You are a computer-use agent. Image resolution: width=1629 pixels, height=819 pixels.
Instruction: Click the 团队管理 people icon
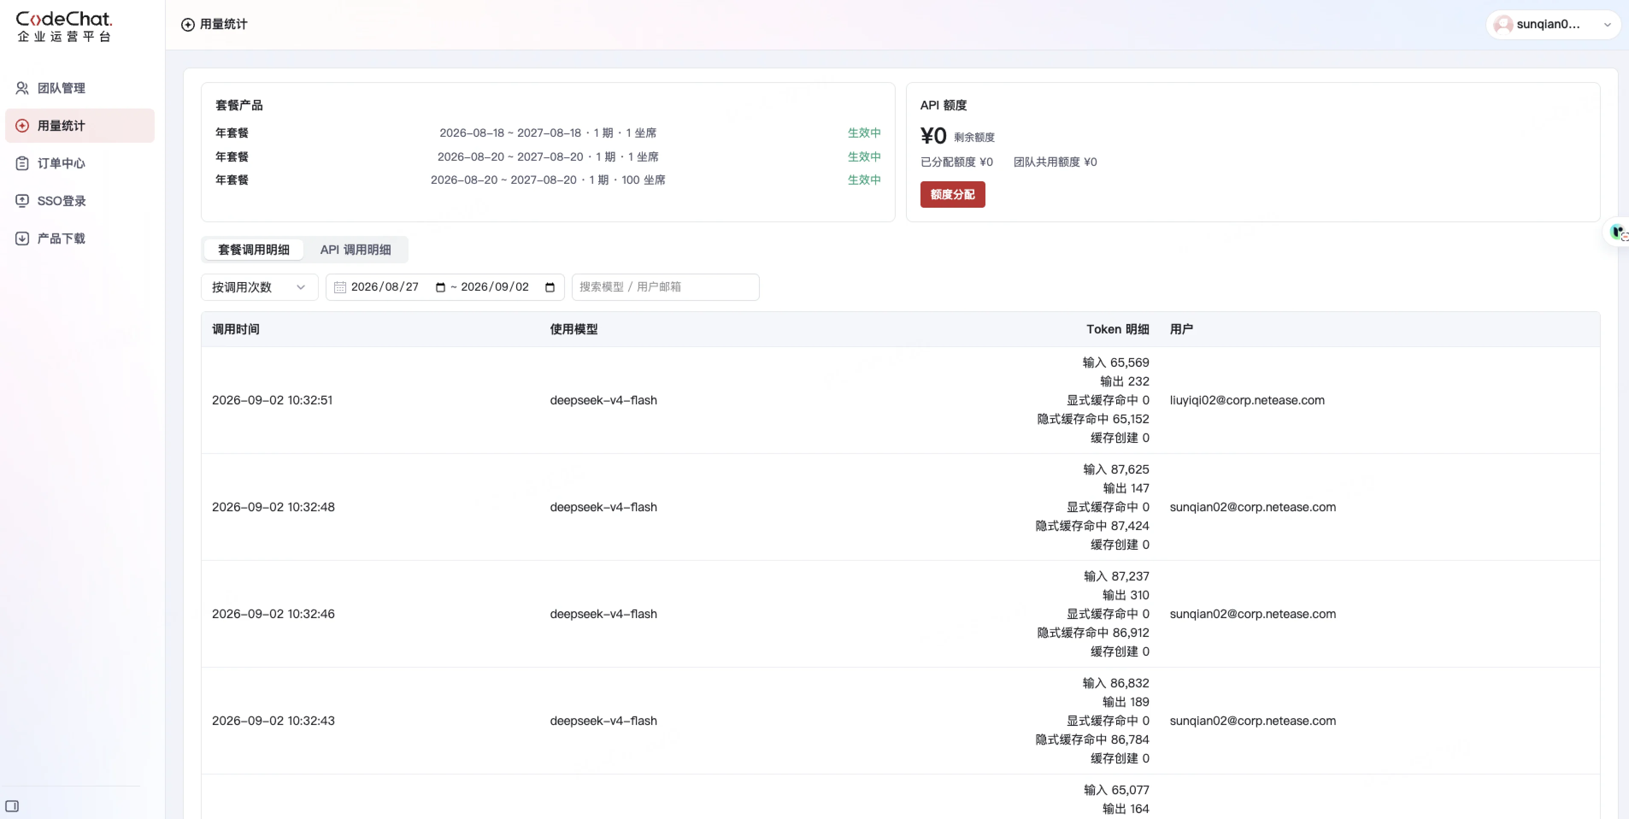tap(22, 88)
